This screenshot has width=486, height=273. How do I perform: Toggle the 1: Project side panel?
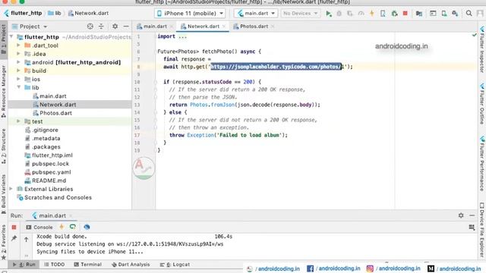tap(3, 39)
